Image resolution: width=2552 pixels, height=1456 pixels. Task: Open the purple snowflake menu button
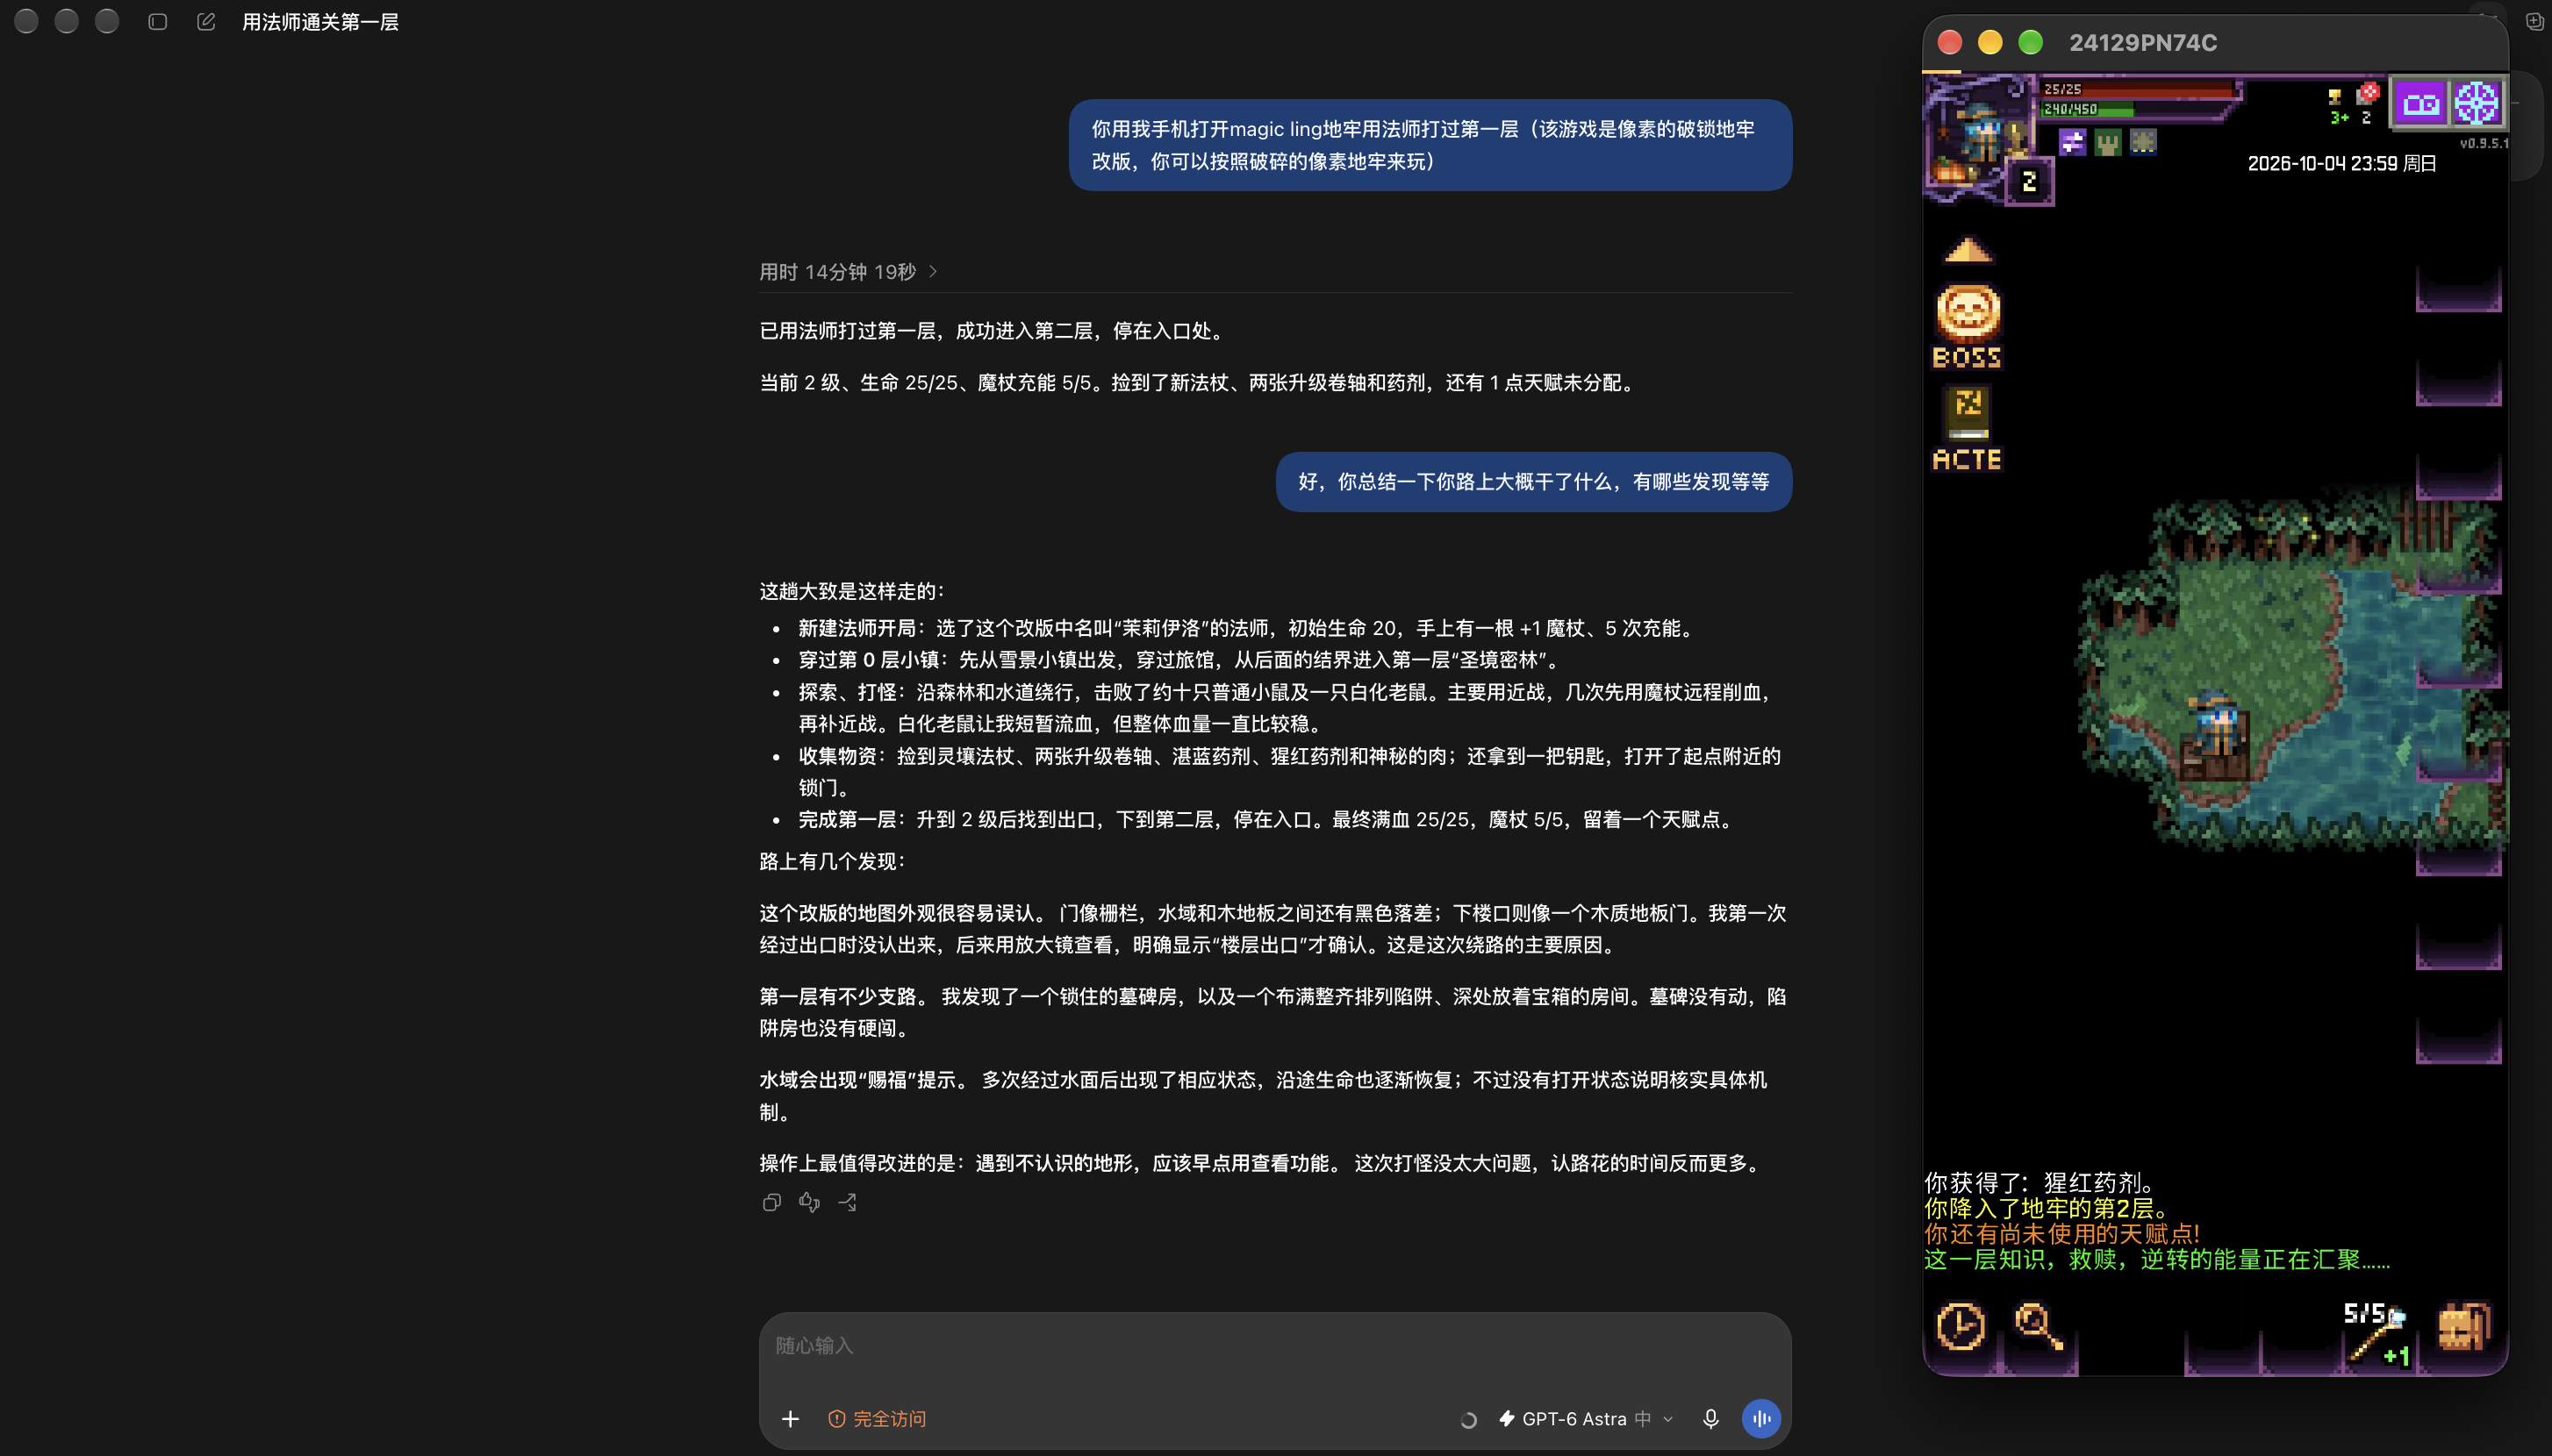pyautogui.click(x=2477, y=103)
